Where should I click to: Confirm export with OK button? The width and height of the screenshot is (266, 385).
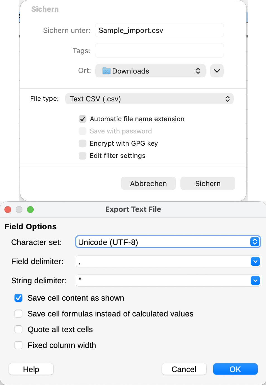(235, 369)
